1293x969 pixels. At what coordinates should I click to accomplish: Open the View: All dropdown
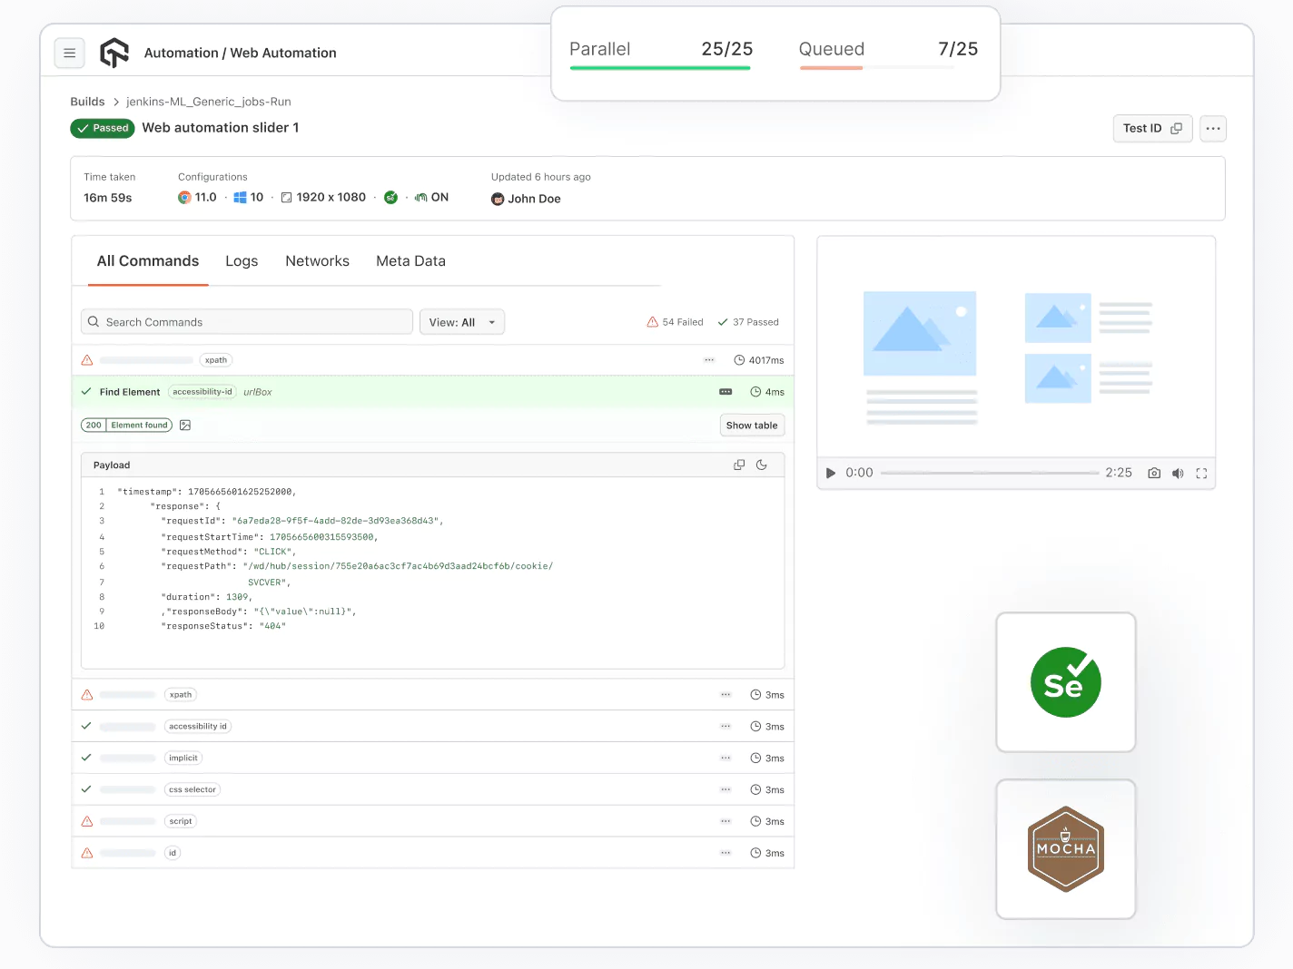point(461,322)
